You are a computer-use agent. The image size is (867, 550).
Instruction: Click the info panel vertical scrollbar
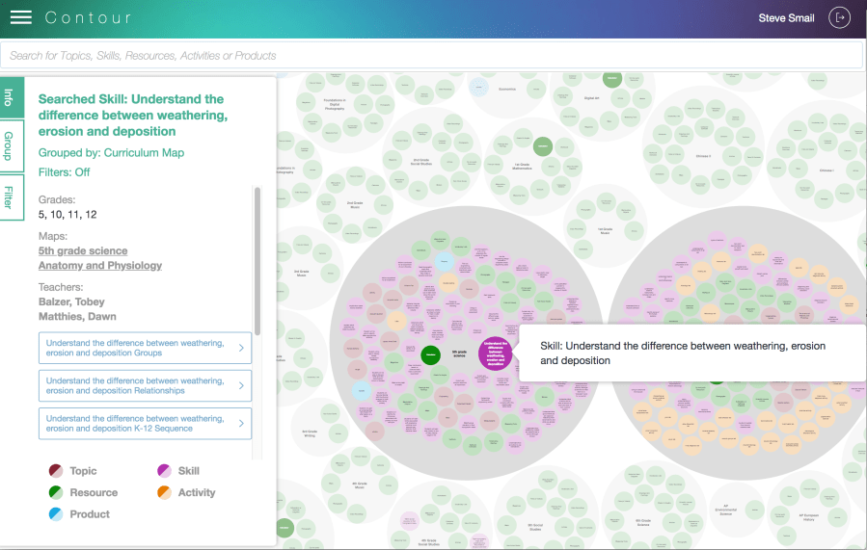point(257,260)
